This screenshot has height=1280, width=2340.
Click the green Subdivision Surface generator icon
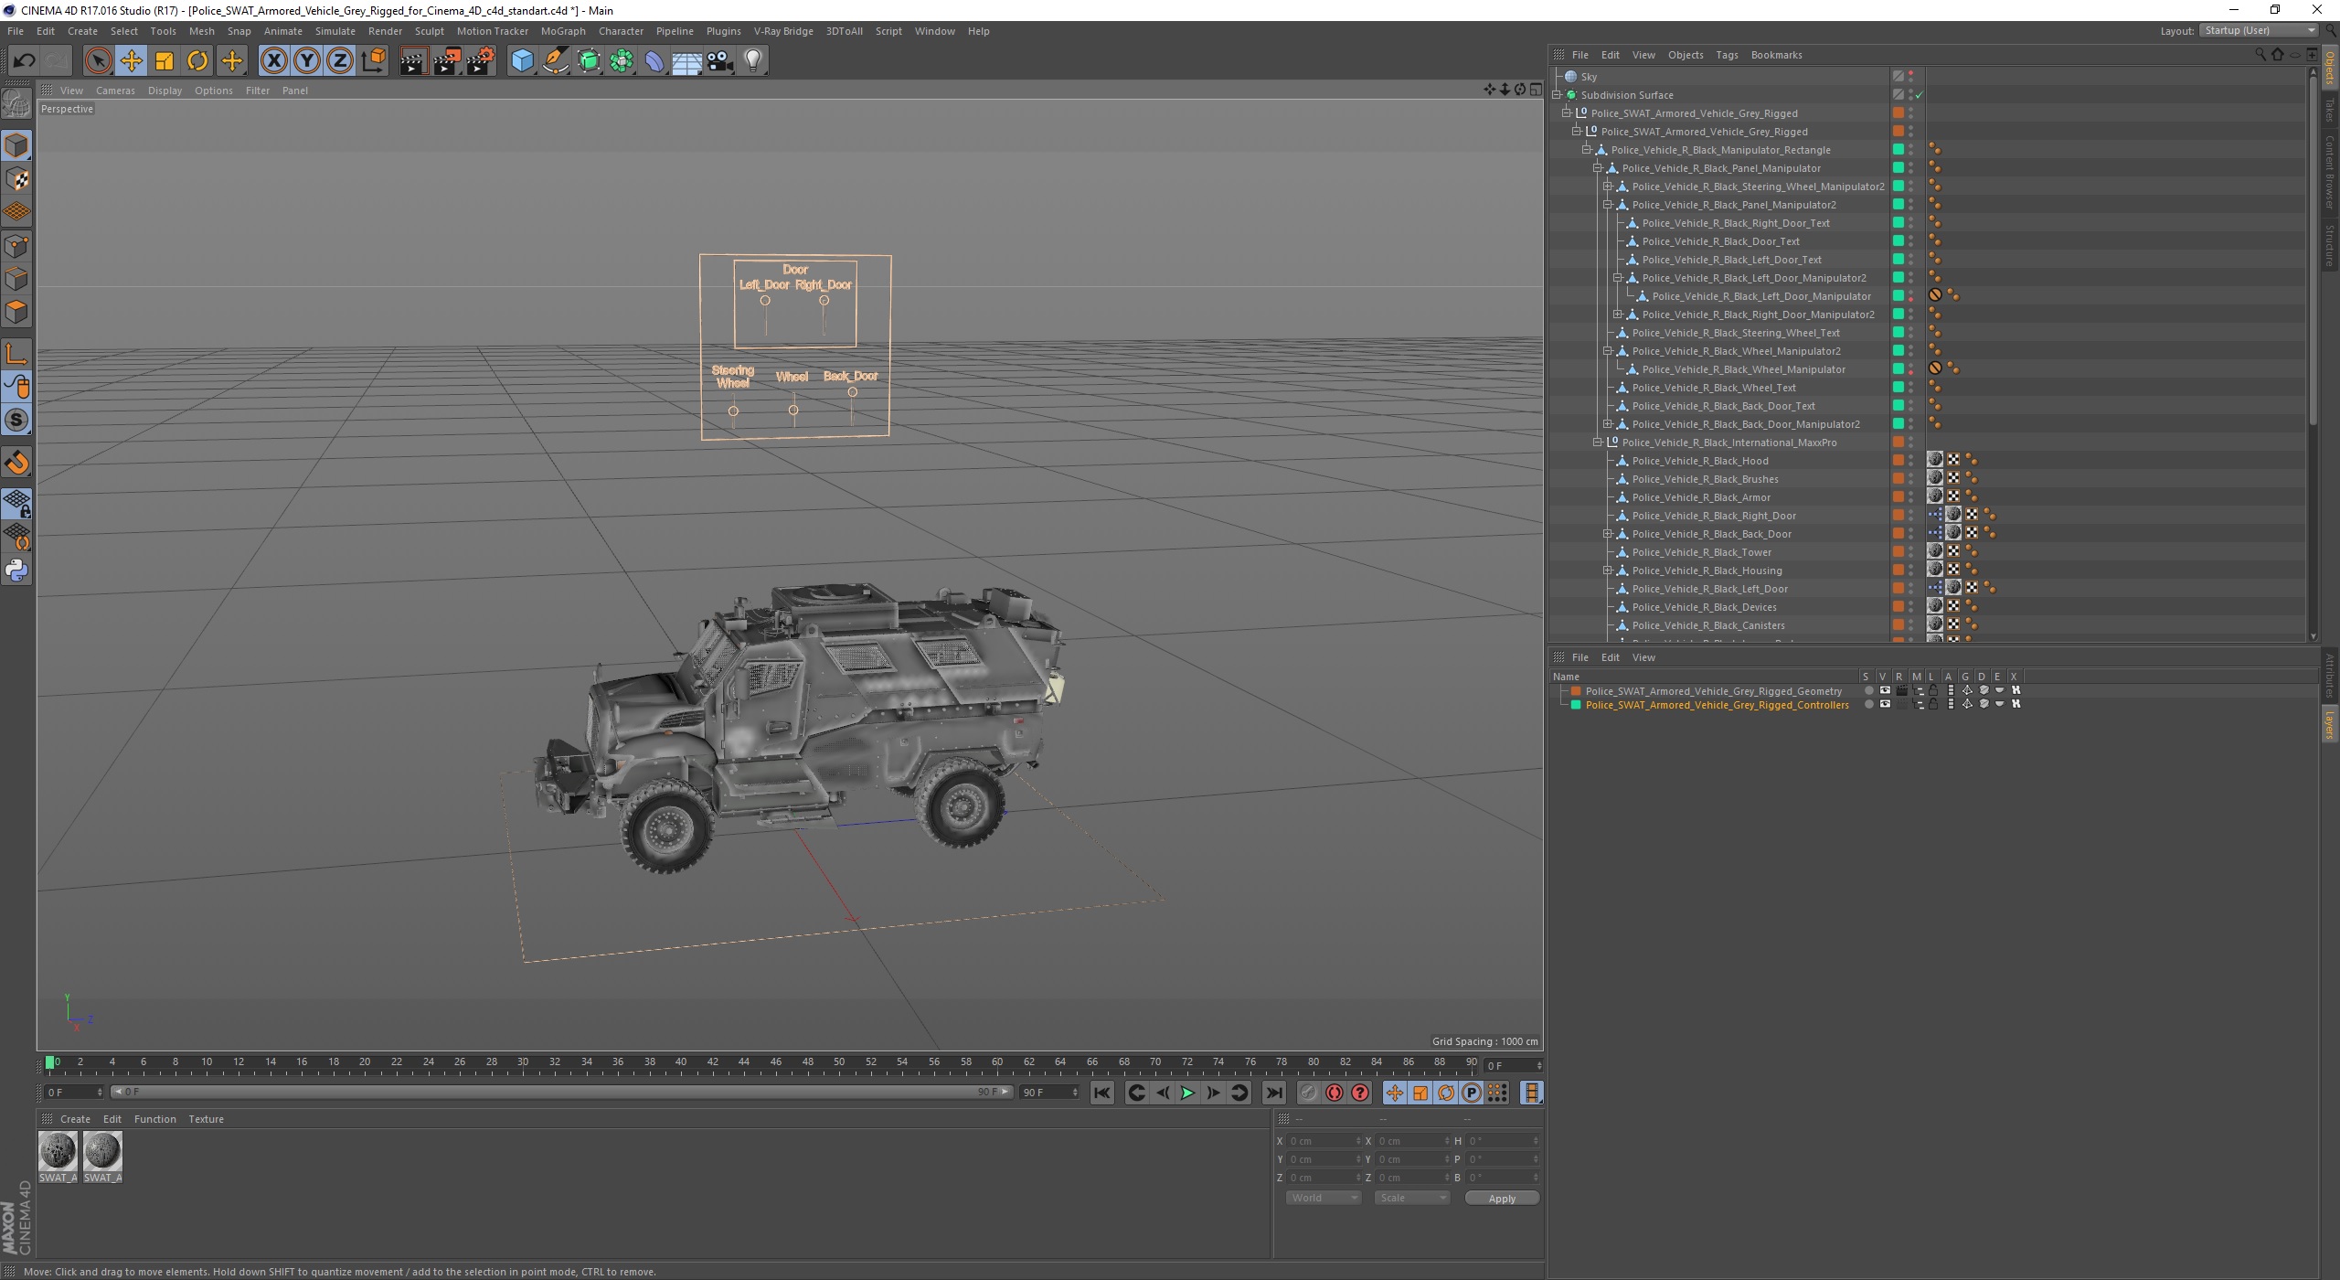(x=590, y=61)
